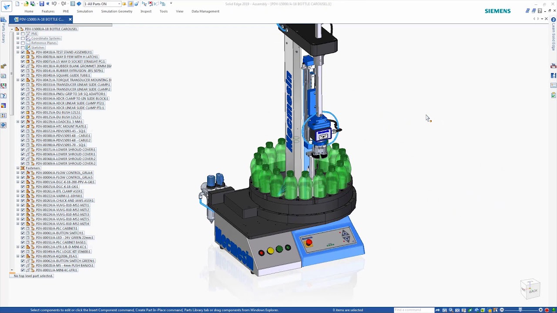Toggle checkbox for PDV-00078/A-WAY D FEM WITH H LATCH:1
This screenshot has height=313, width=557.
coord(23,57)
